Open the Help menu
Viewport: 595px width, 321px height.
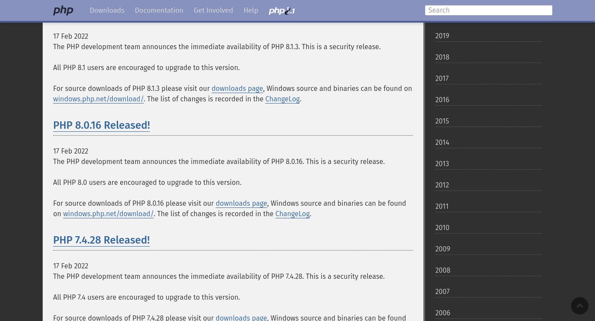point(251,10)
